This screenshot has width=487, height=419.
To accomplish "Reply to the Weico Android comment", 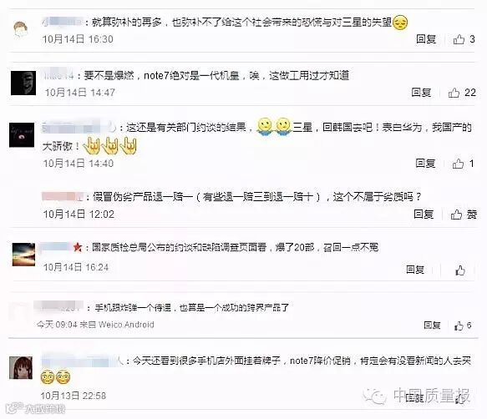I will pyautogui.click(x=432, y=325).
